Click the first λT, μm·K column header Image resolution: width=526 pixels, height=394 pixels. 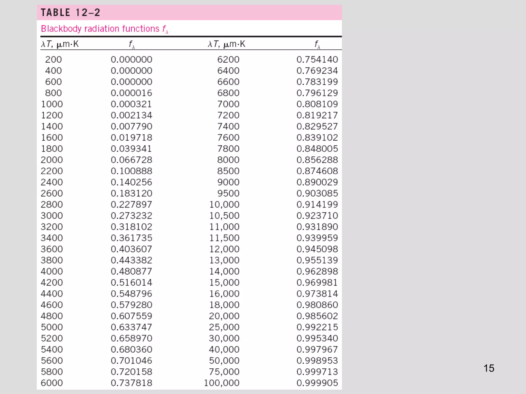[60, 44]
